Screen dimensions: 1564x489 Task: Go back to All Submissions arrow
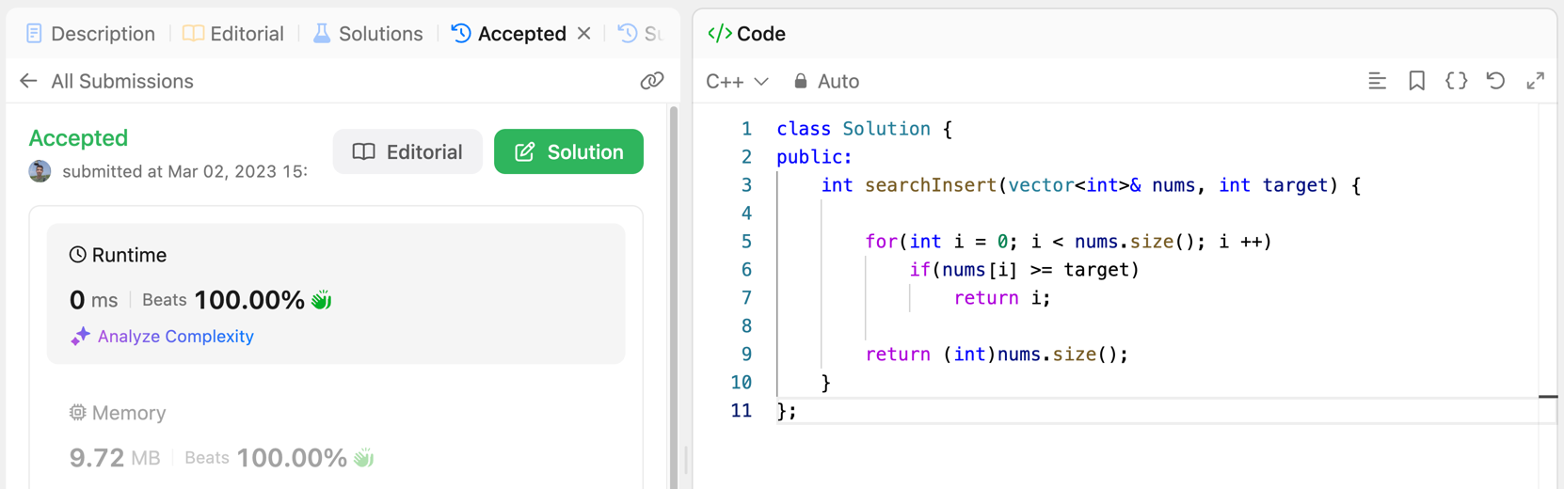28,81
